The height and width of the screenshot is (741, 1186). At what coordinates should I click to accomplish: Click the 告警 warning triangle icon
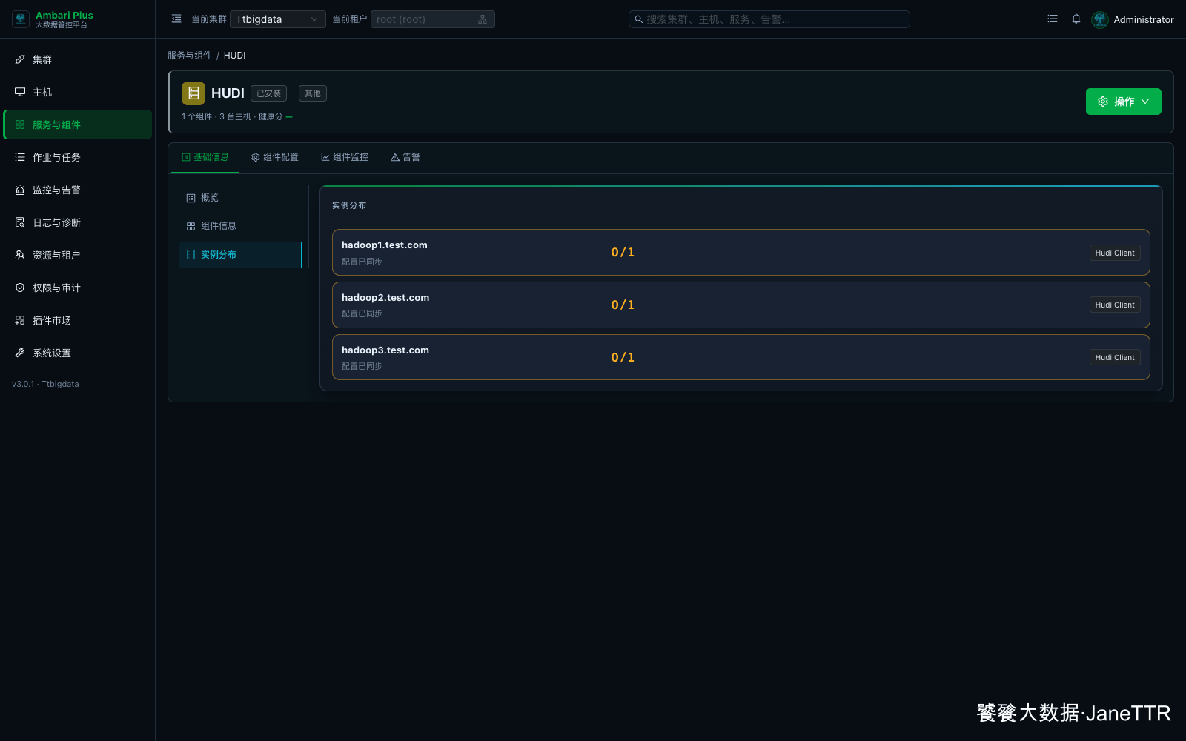click(x=395, y=157)
